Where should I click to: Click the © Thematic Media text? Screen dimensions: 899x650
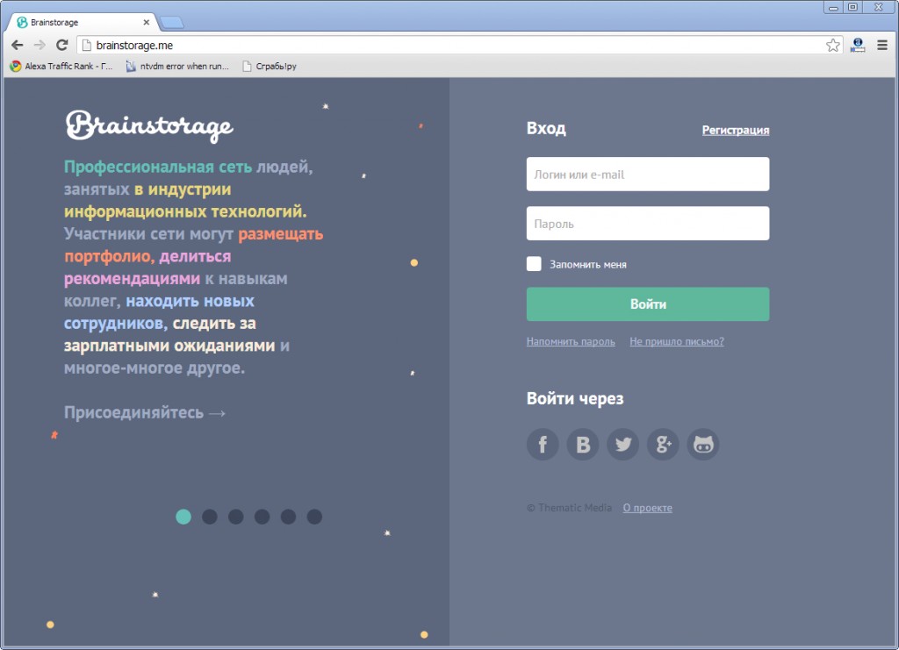569,508
